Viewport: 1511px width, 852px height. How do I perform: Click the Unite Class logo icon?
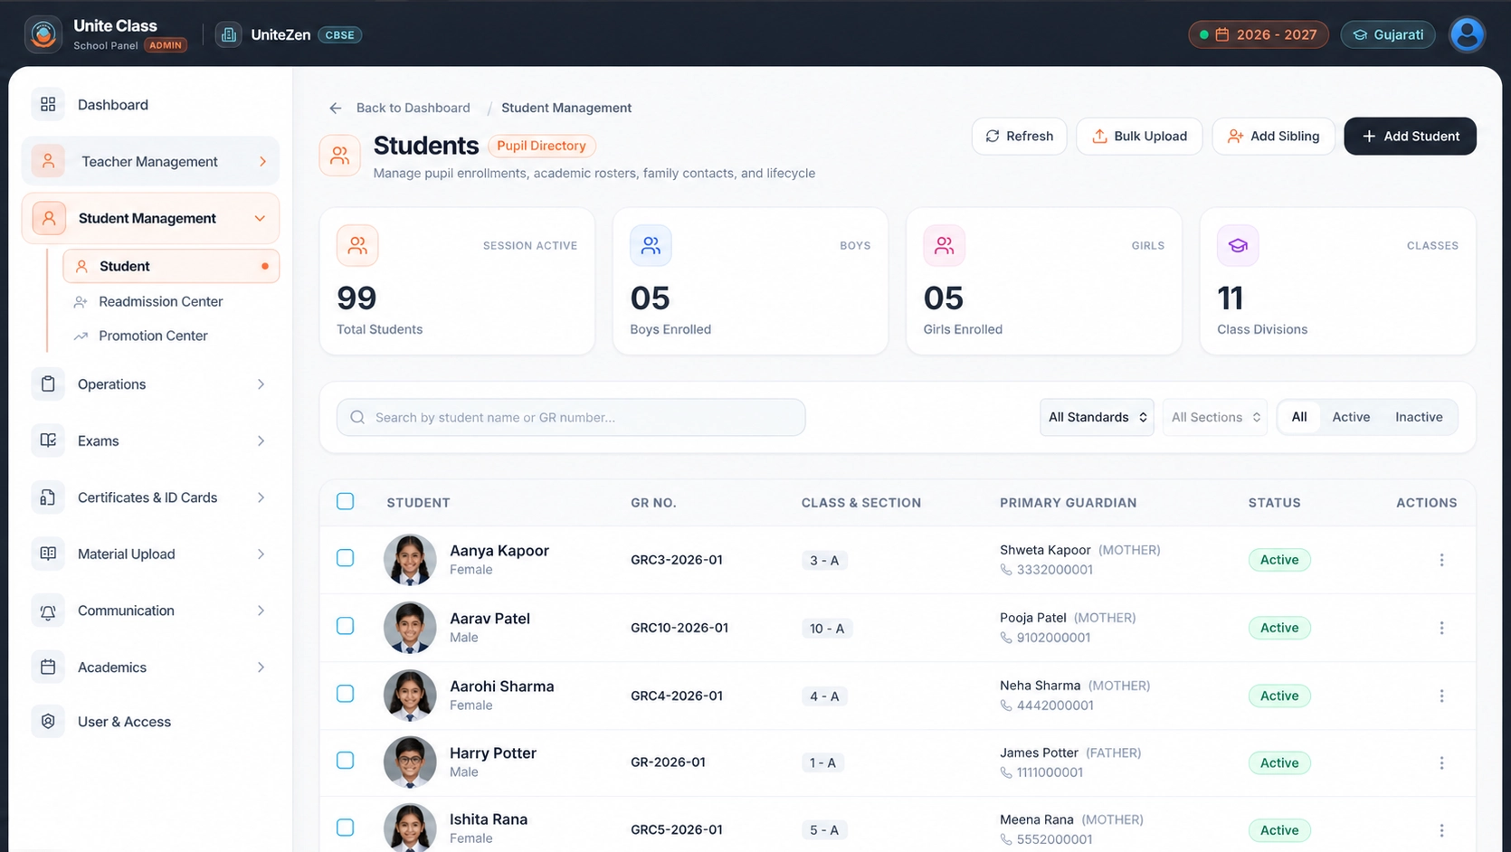click(43, 34)
